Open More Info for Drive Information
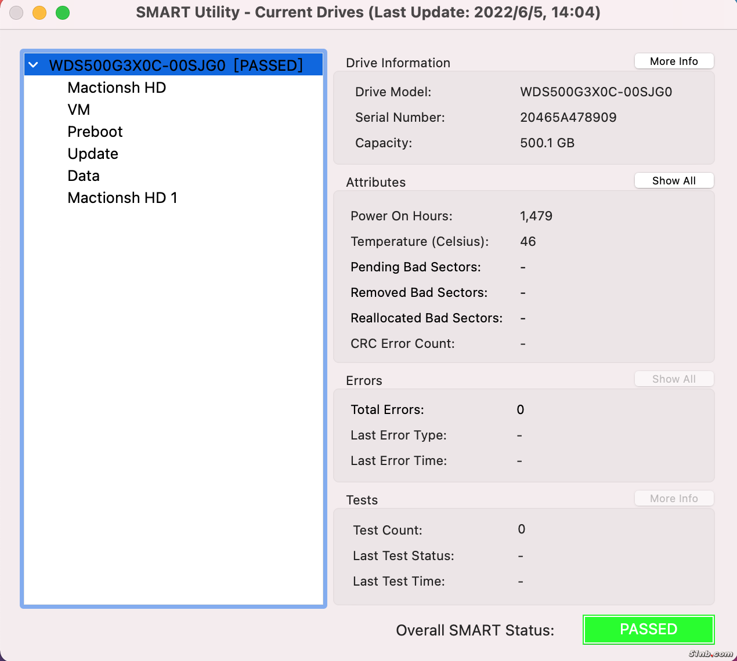Viewport: 737px width, 661px height. (674, 61)
